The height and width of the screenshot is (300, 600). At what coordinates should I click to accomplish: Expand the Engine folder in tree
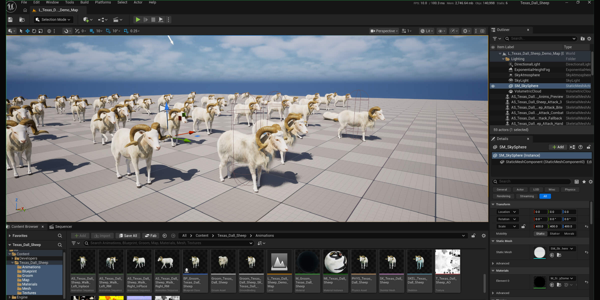(9, 297)
